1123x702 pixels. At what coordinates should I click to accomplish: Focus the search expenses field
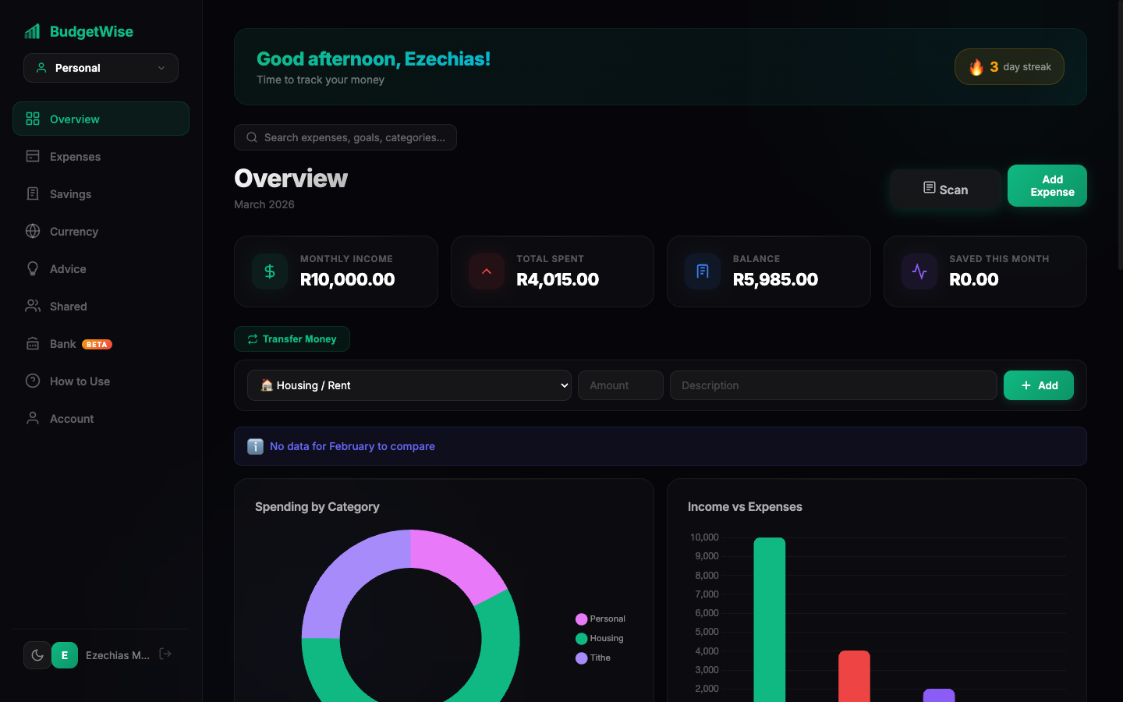345,137
